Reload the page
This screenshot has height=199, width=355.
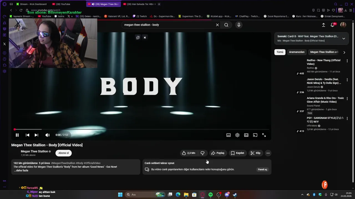tap(21, 10)
